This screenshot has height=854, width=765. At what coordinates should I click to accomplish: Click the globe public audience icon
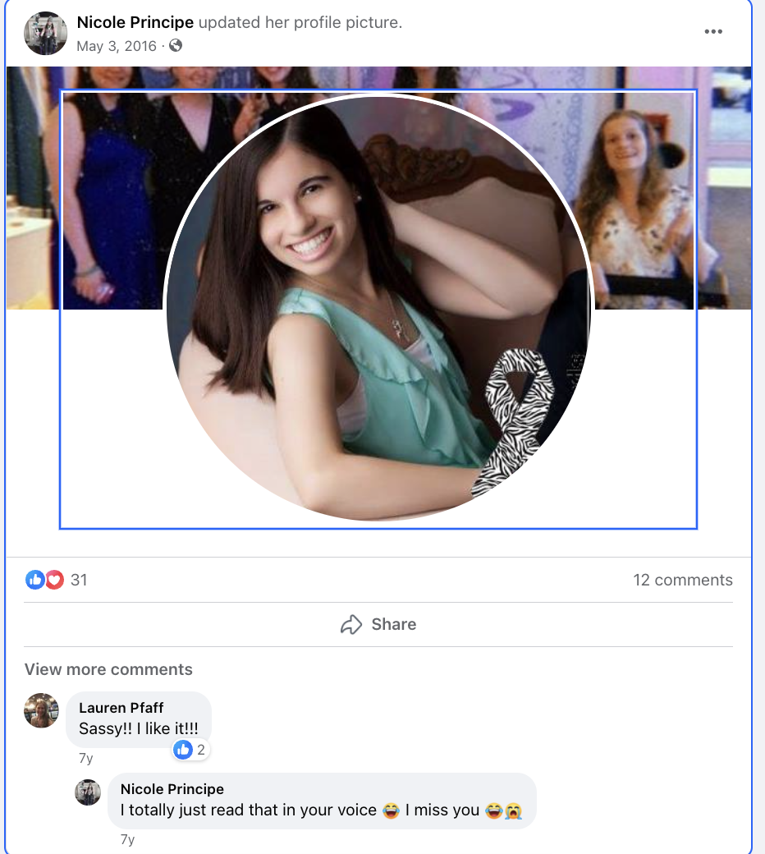(176, 46)
